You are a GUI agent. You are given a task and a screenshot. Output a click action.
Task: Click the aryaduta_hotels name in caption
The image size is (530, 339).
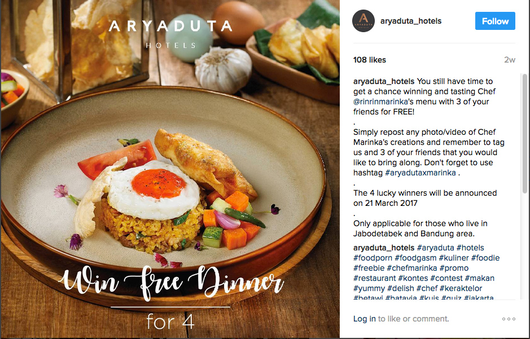coord(384,81)
